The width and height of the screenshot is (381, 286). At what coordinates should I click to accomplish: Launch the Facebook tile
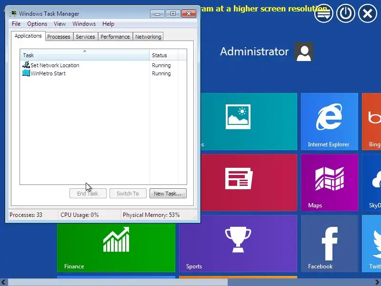(x=329, y=244)
